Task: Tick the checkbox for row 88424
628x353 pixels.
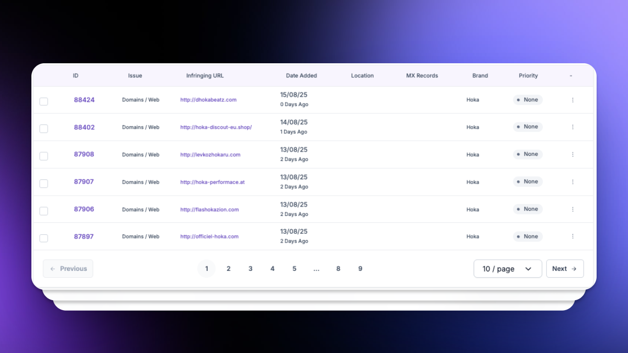Action: 44,101
